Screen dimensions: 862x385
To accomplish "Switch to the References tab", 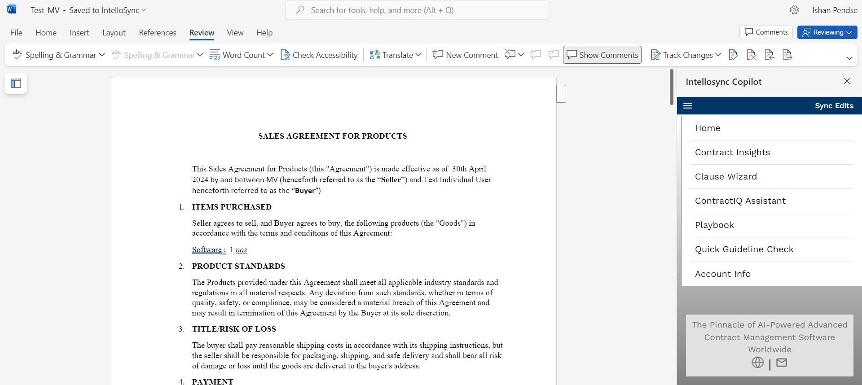I will tap(158, 33).
